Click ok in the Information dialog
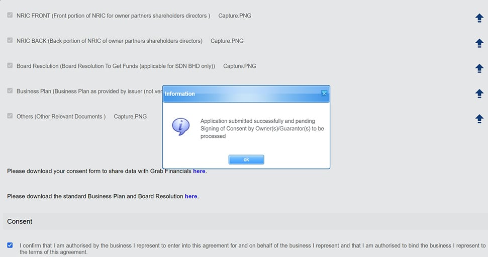The height and width of the screenshot is (257, 488). click(246, 159)
